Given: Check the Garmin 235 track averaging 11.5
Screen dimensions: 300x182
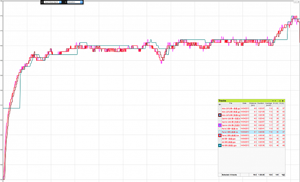Looking at the screenshot, I should [220, 122].
